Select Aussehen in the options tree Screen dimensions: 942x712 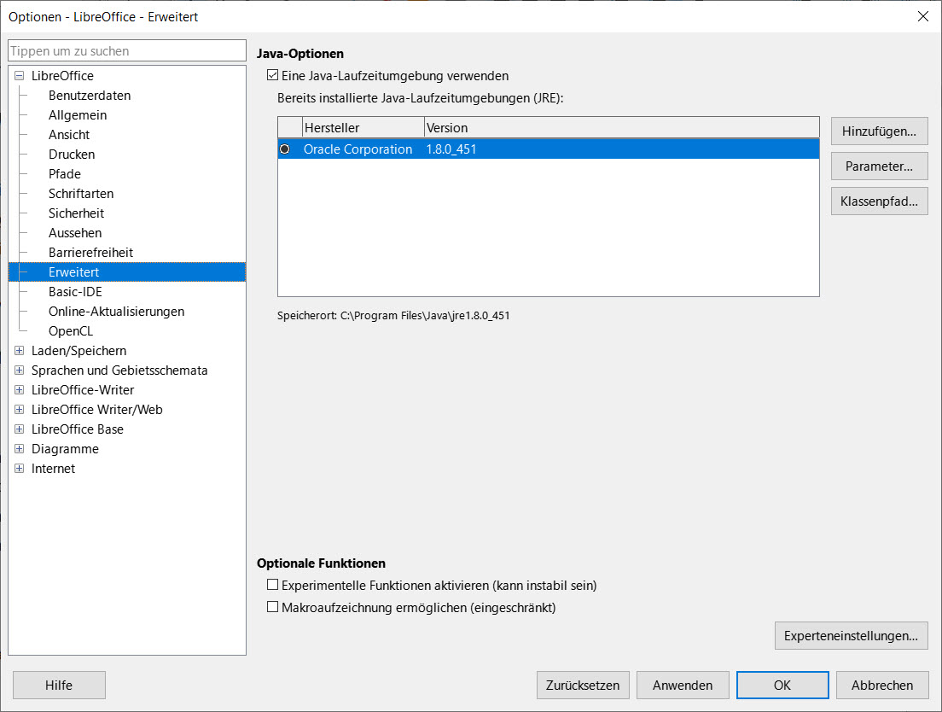[75, 232]
